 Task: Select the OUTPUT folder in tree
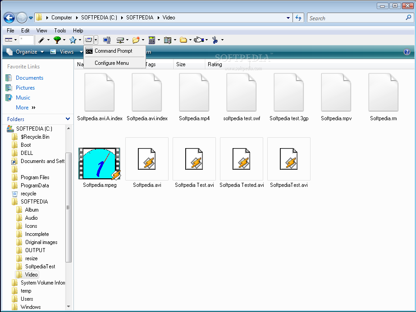35,250
